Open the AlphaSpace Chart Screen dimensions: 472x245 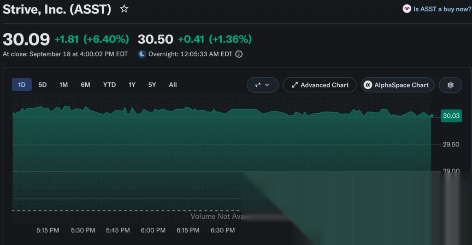click(x=398, y=85)
